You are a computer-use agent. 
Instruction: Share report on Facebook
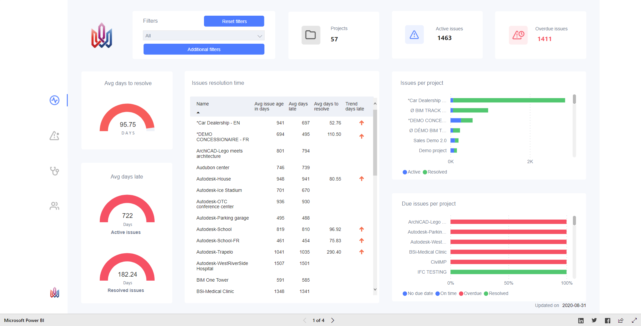click(x=608, y=320)
